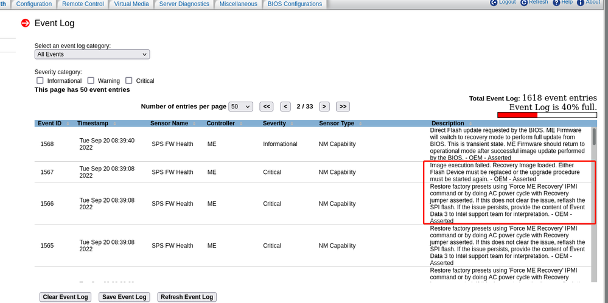Sort by Event ID column arrows
Screen dimensions: 608x303
(68, 124)
